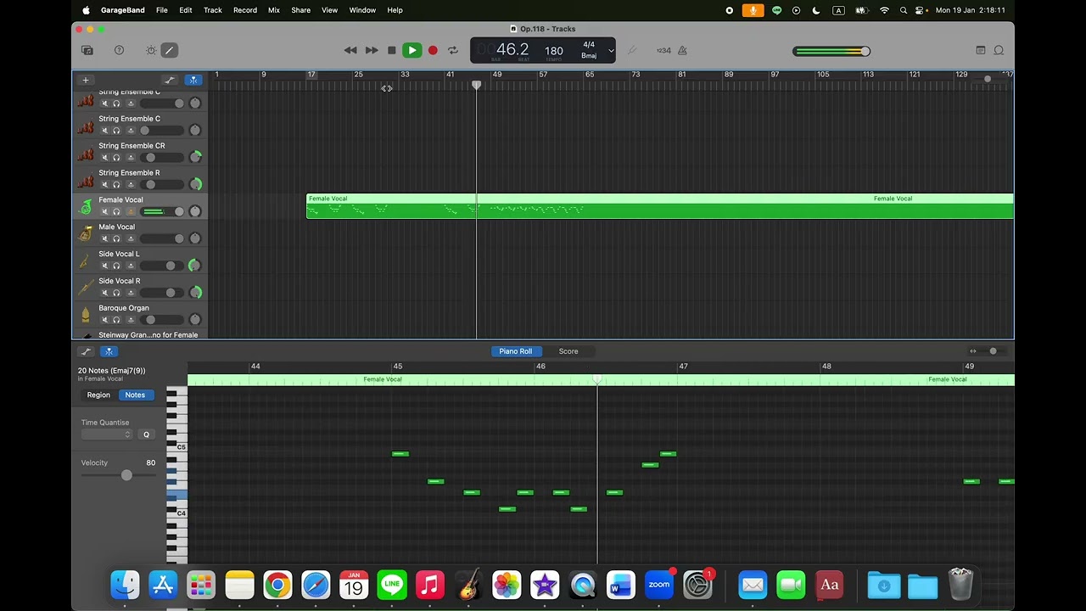
Task: Open the Time Quantise dropdown
Action: pyautogui.click(x=107, y=434)
